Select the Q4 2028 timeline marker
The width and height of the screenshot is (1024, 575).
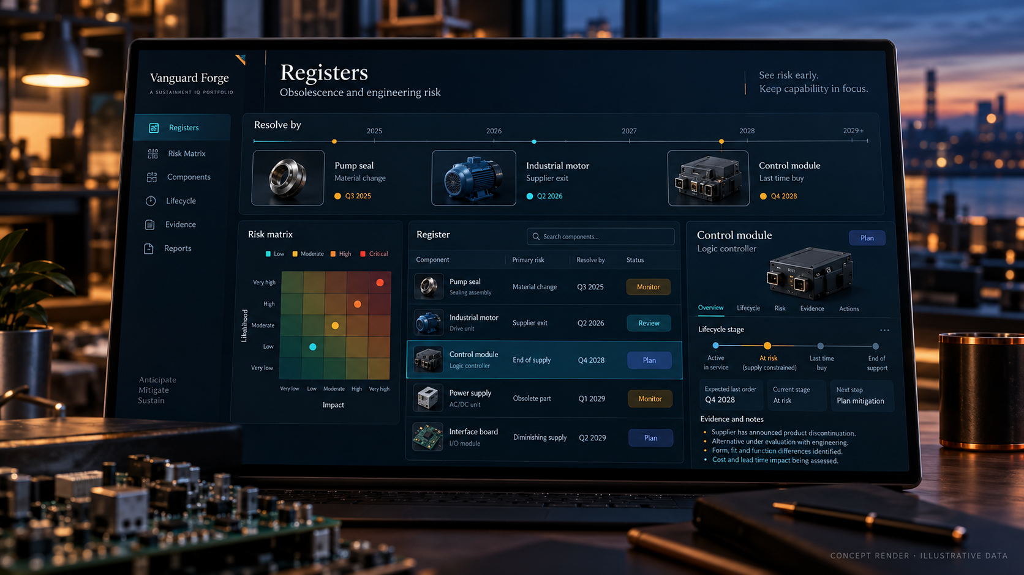click(721, 141)
